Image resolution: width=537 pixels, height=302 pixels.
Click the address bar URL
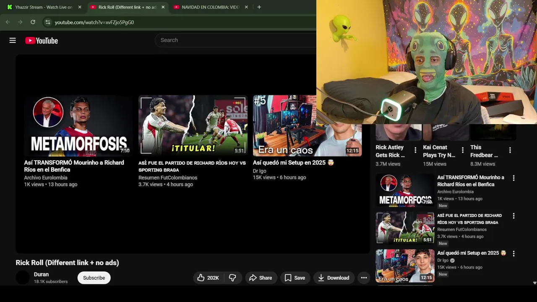pyautogui.click(x=94, y=22)
